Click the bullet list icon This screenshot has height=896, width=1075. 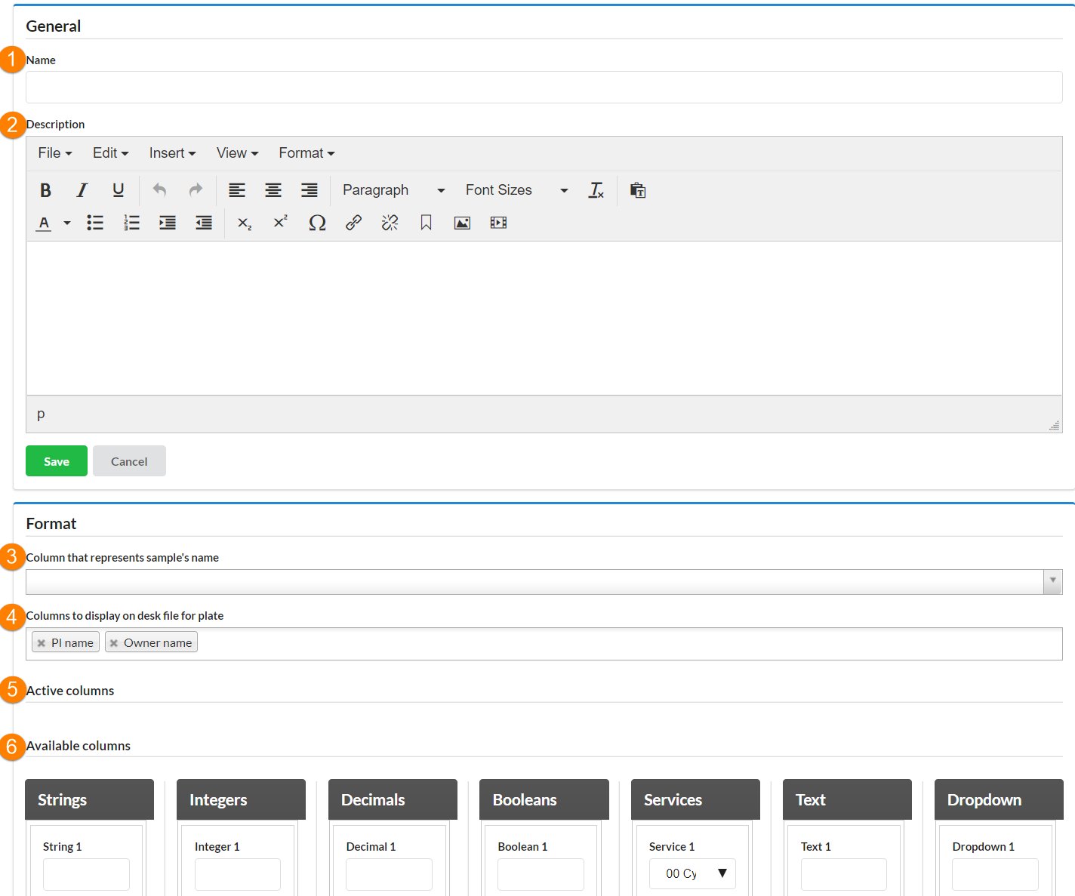pos(95,223)
